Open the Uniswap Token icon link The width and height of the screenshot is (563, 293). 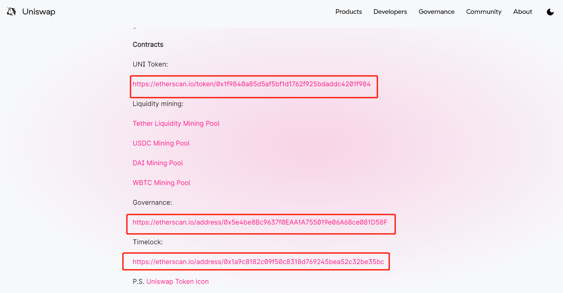point(178,281)
